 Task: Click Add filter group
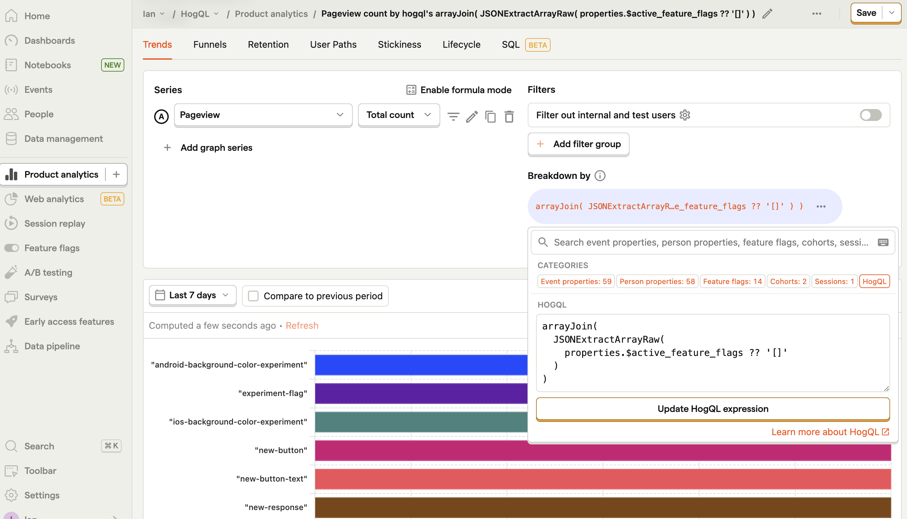pyautogui.click(x=578, y=144)
